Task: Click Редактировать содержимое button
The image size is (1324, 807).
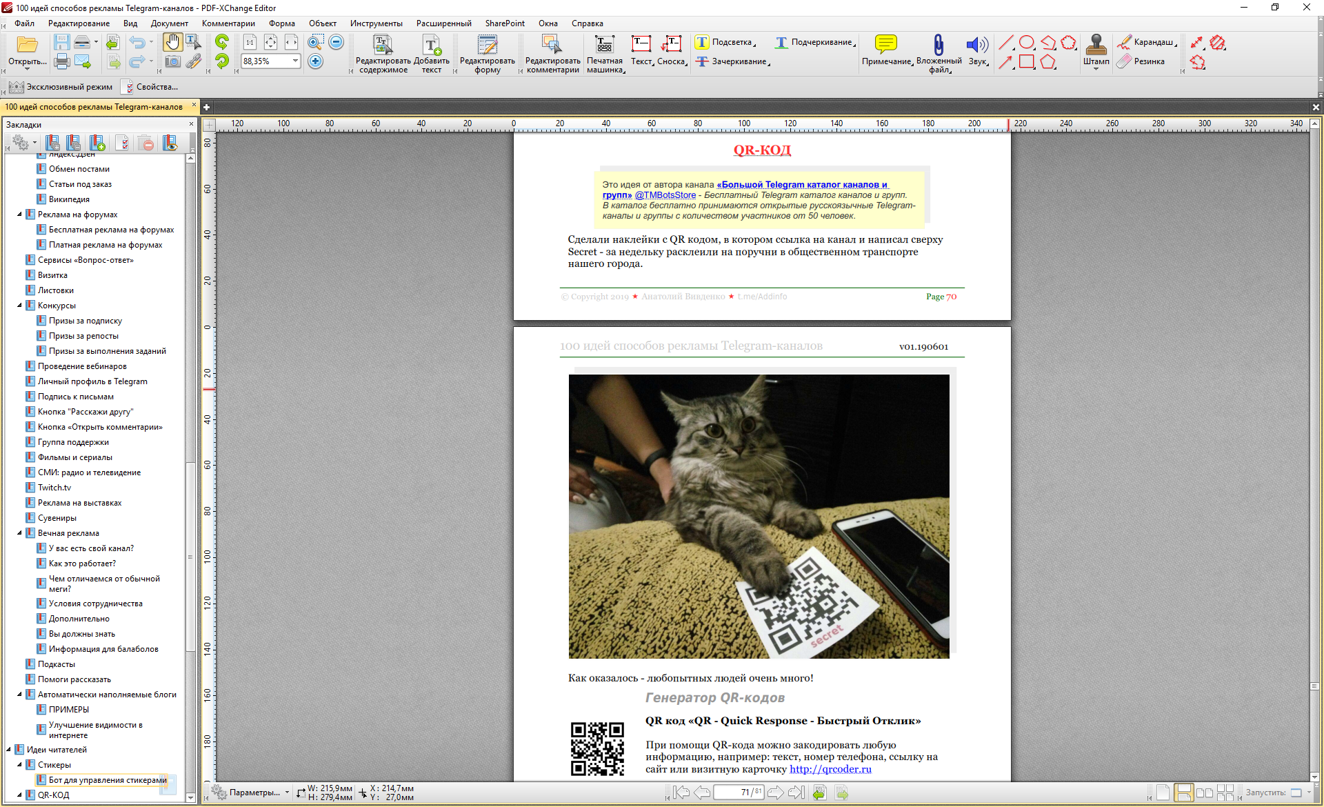Action: (383, 54)
